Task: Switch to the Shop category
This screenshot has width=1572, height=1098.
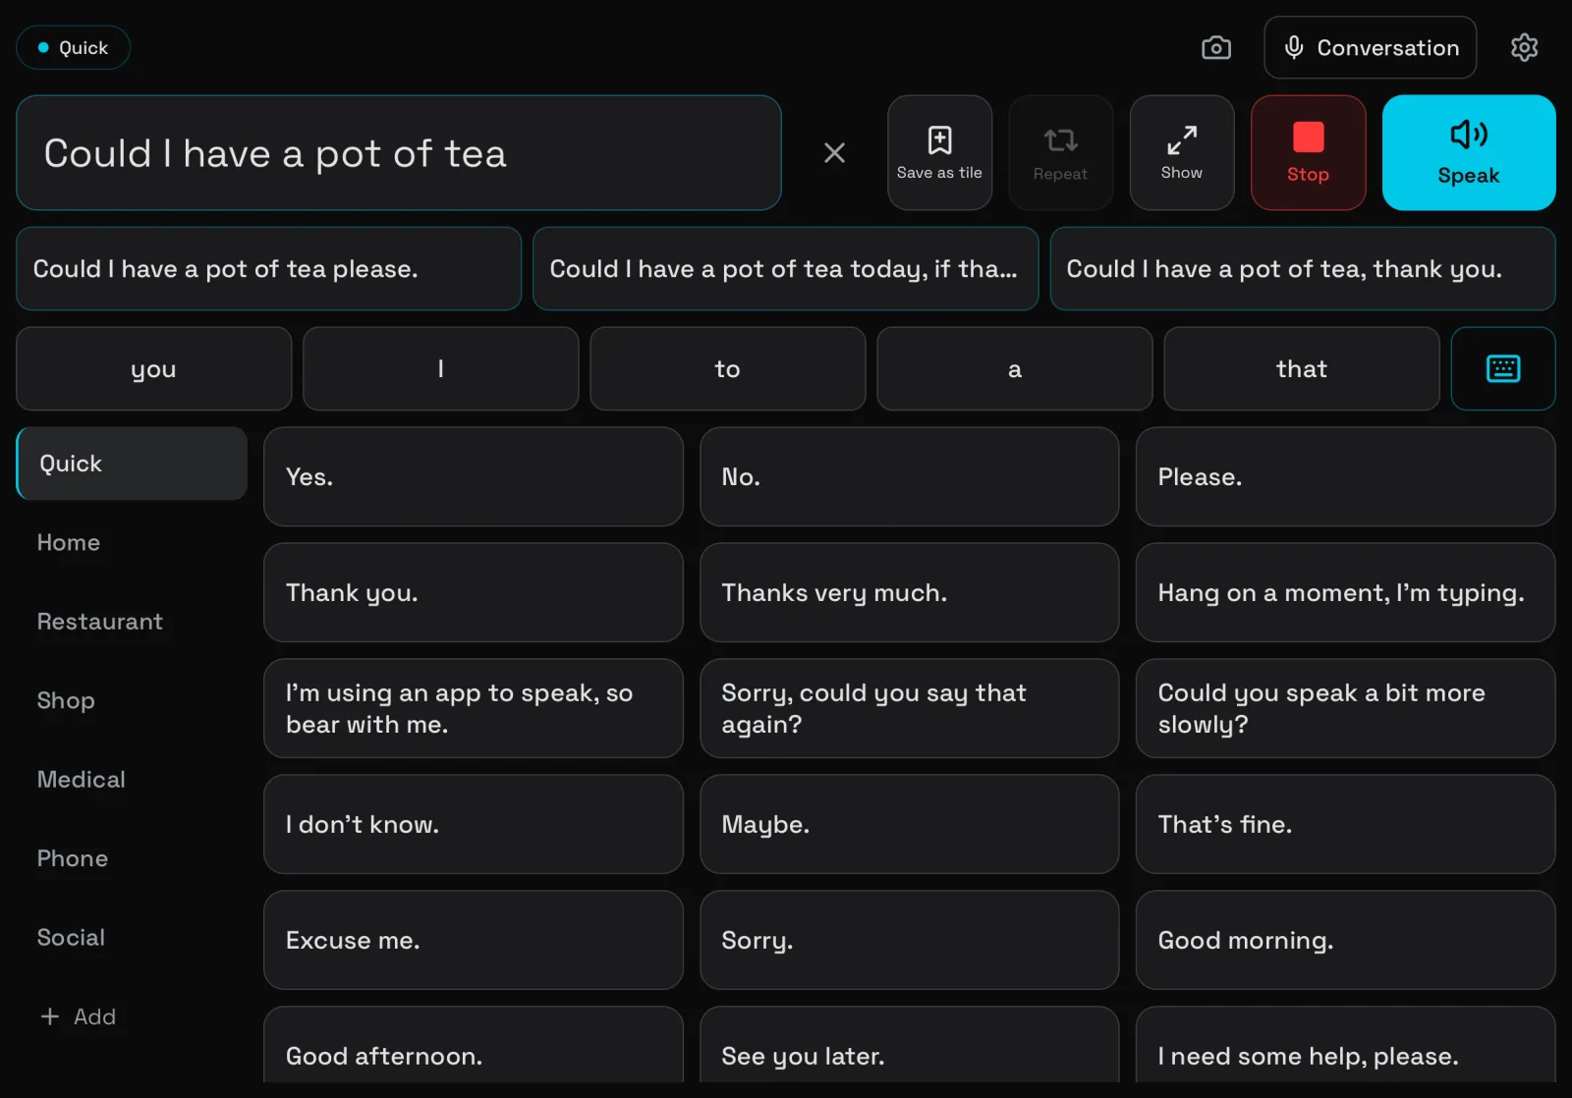Action: [x=132, y=700]
